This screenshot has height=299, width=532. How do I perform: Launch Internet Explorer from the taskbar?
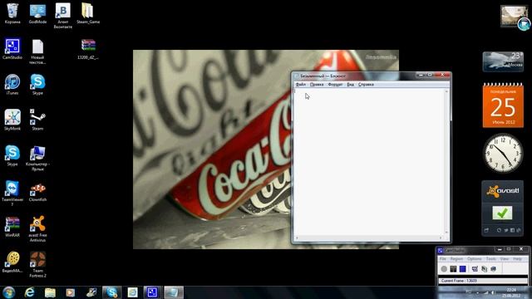30,292
